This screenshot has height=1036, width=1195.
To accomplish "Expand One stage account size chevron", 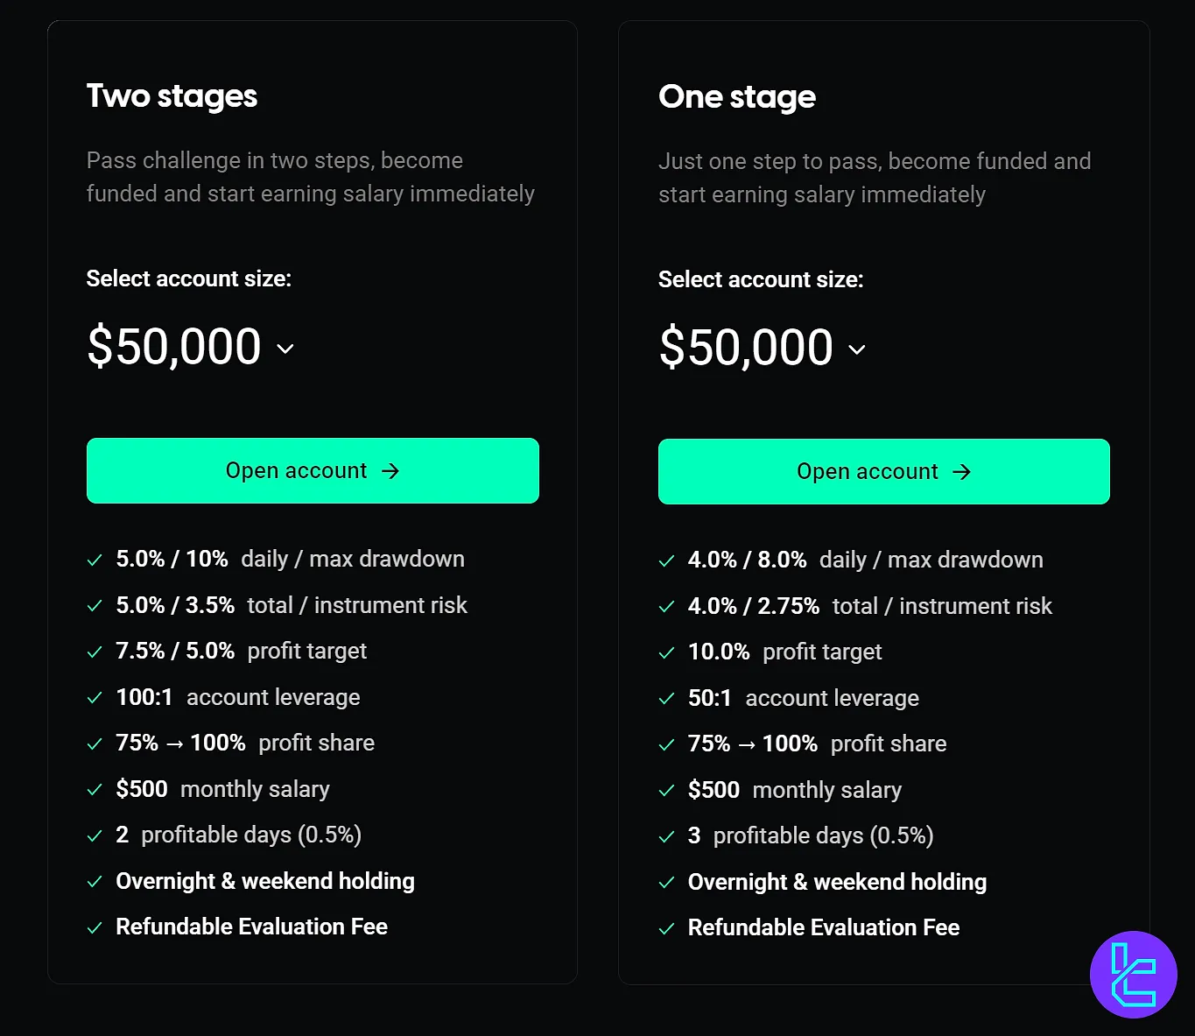I will coord(857,349).
